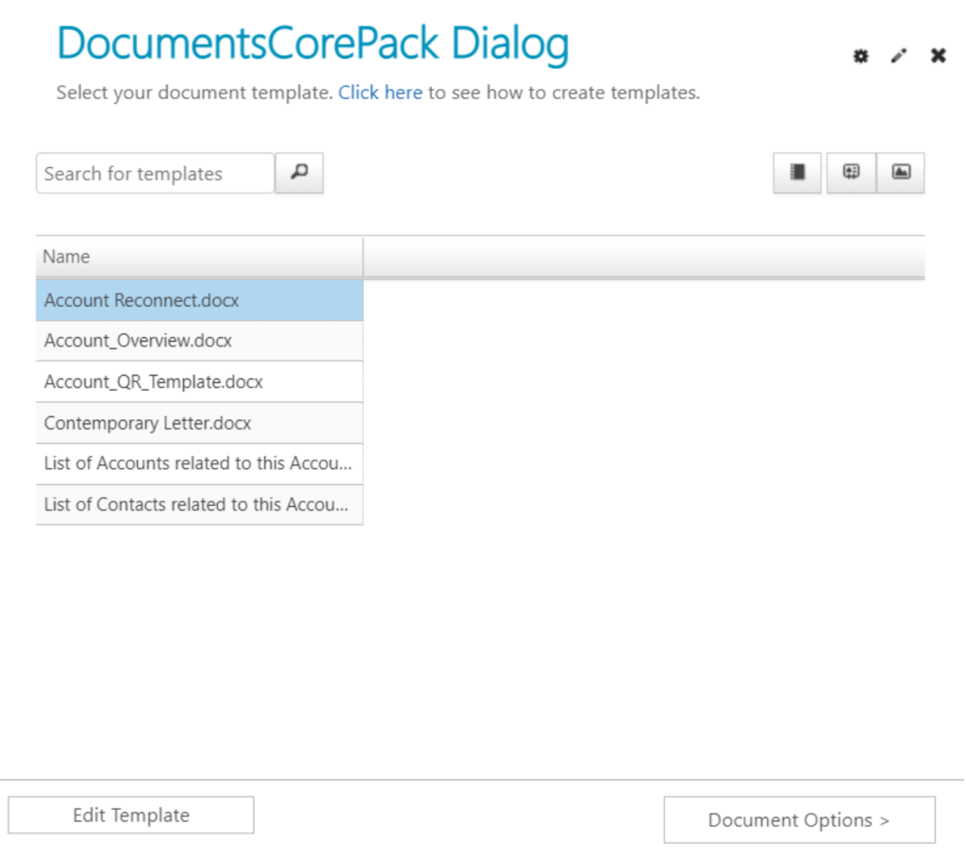966x857 pixels.
Task: Open the settings gear icon
Action: 859,56
